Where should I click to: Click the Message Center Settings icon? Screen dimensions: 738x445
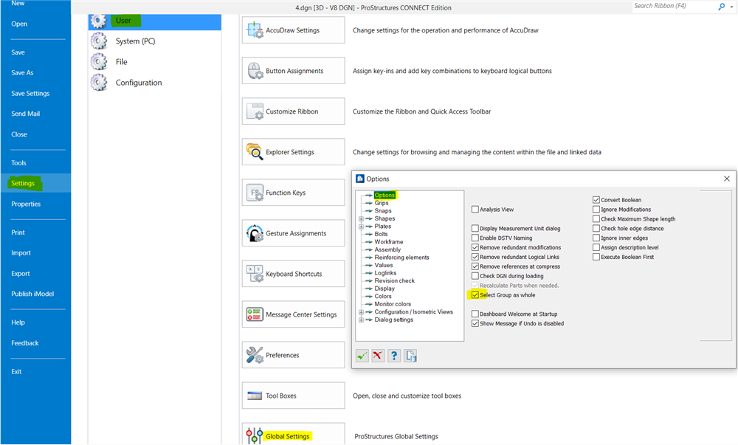tap(255, 314)
